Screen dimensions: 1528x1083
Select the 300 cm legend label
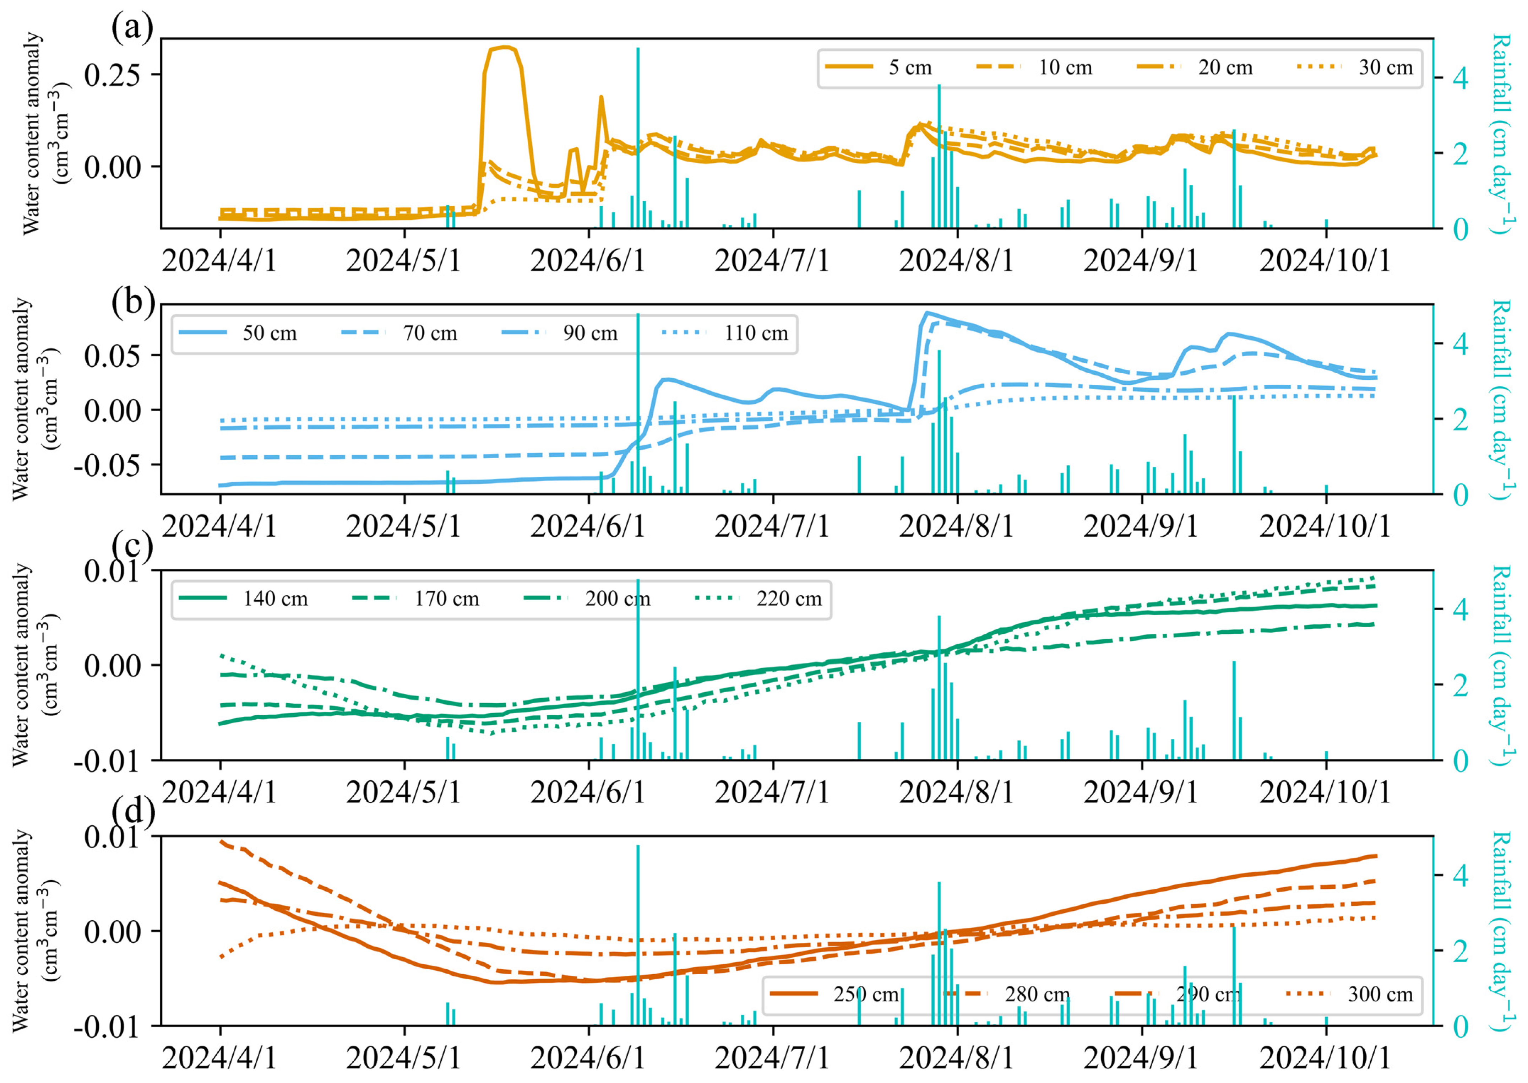tap(1380, 994)
